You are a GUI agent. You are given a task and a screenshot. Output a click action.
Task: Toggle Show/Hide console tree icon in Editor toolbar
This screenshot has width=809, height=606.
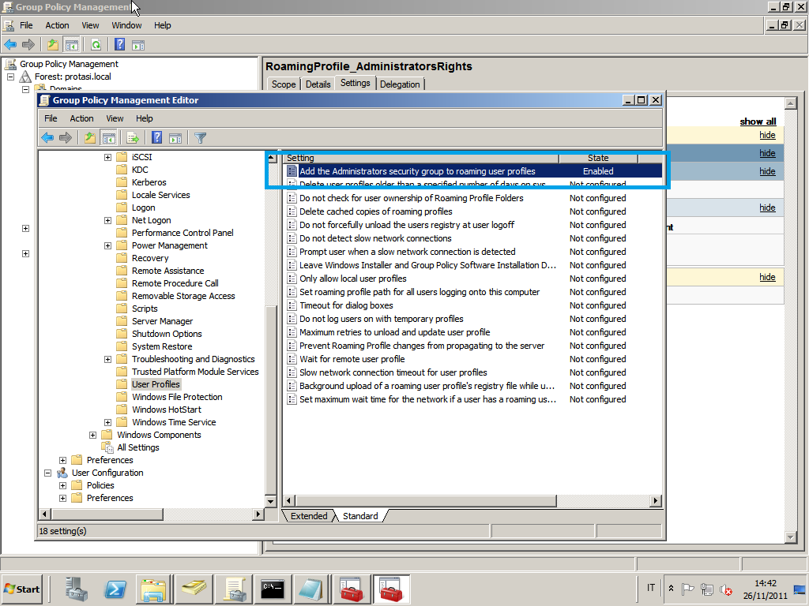108,137
